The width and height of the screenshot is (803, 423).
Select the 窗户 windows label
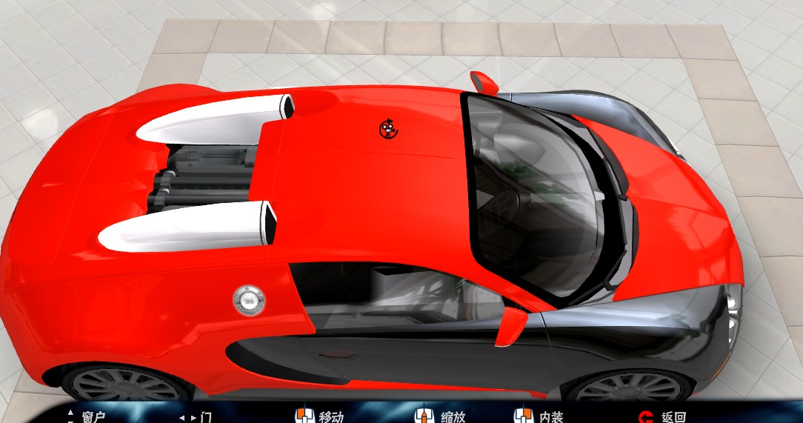pos(93,417)
